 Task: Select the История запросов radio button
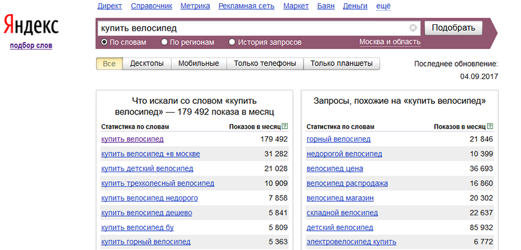[232, 42]
